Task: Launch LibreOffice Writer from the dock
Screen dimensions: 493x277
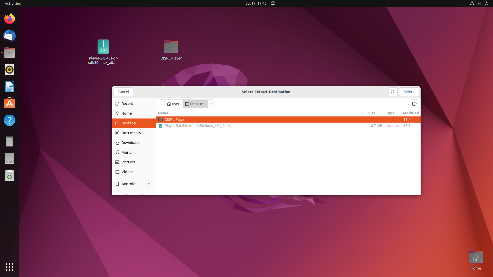Action: [x=10, y=87]
